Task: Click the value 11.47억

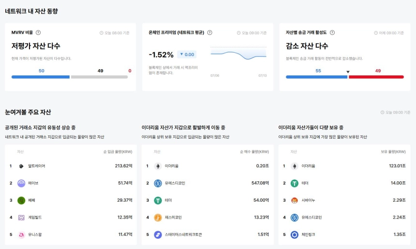Action: coord(125,234)
